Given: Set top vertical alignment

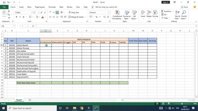Looking at the screenshot, I should coord(50,12).
